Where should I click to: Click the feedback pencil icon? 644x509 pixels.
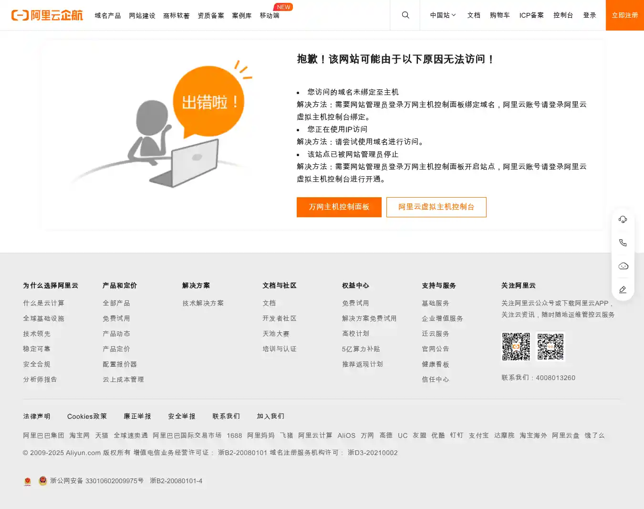(623, 290)
